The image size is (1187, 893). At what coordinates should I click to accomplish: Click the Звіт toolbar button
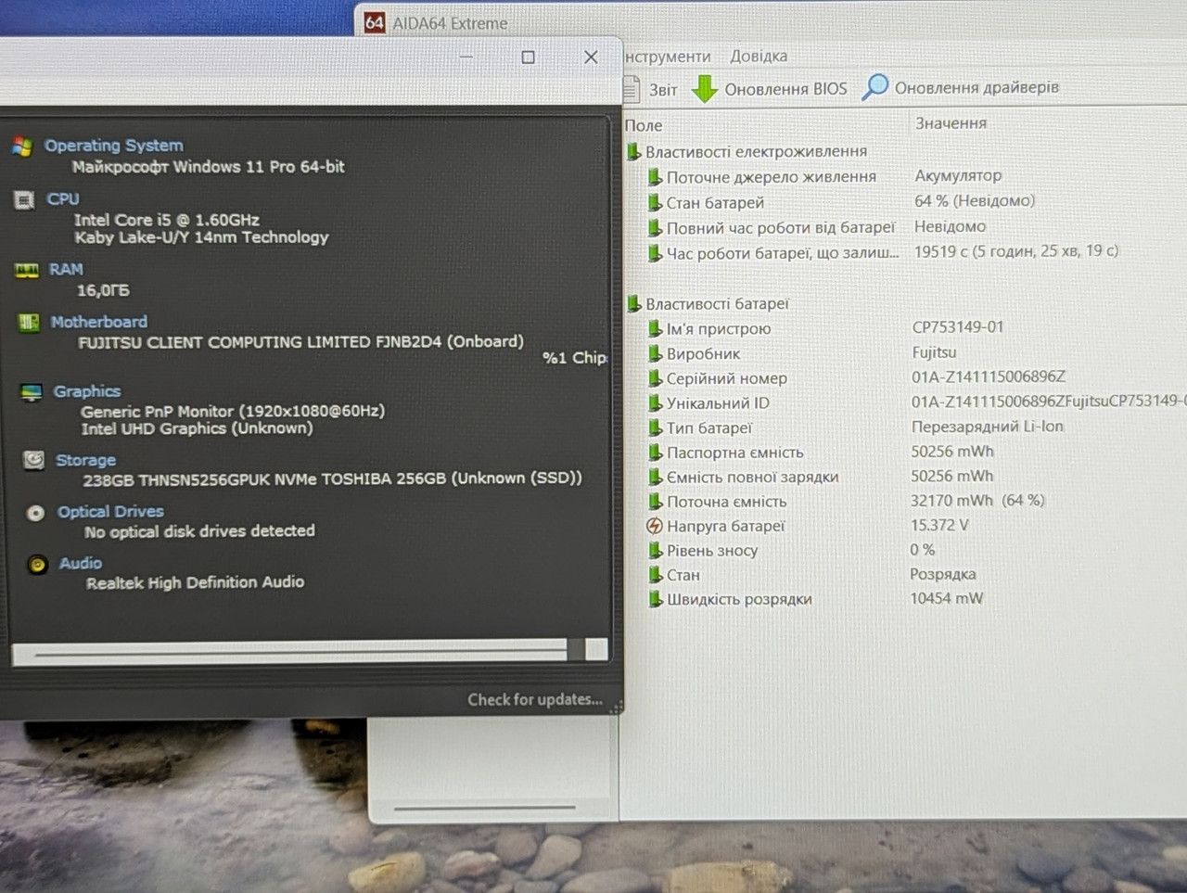[650, 89]
